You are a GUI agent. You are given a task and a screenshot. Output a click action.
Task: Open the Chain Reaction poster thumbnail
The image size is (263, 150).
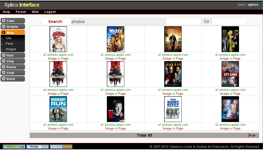coord(230,109)
